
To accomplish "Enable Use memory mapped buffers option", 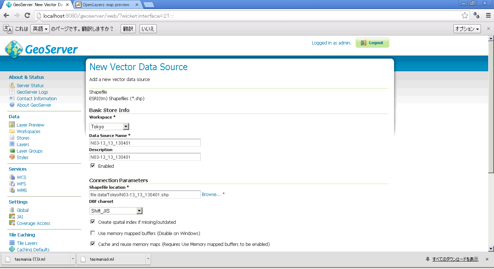I will (93, 233).
